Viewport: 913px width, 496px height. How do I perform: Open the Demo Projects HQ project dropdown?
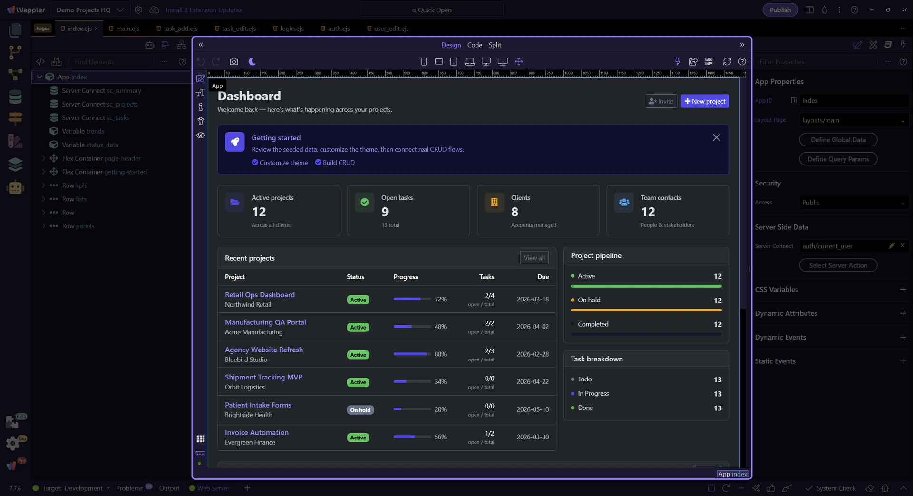pyautogui.click(x=90, y=10)
